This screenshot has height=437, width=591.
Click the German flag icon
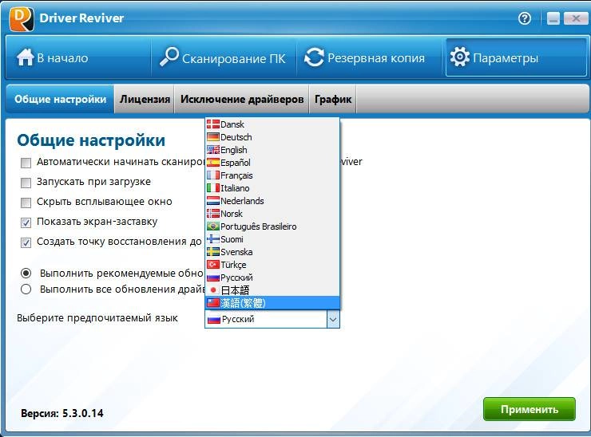click(x=213, y=137)
